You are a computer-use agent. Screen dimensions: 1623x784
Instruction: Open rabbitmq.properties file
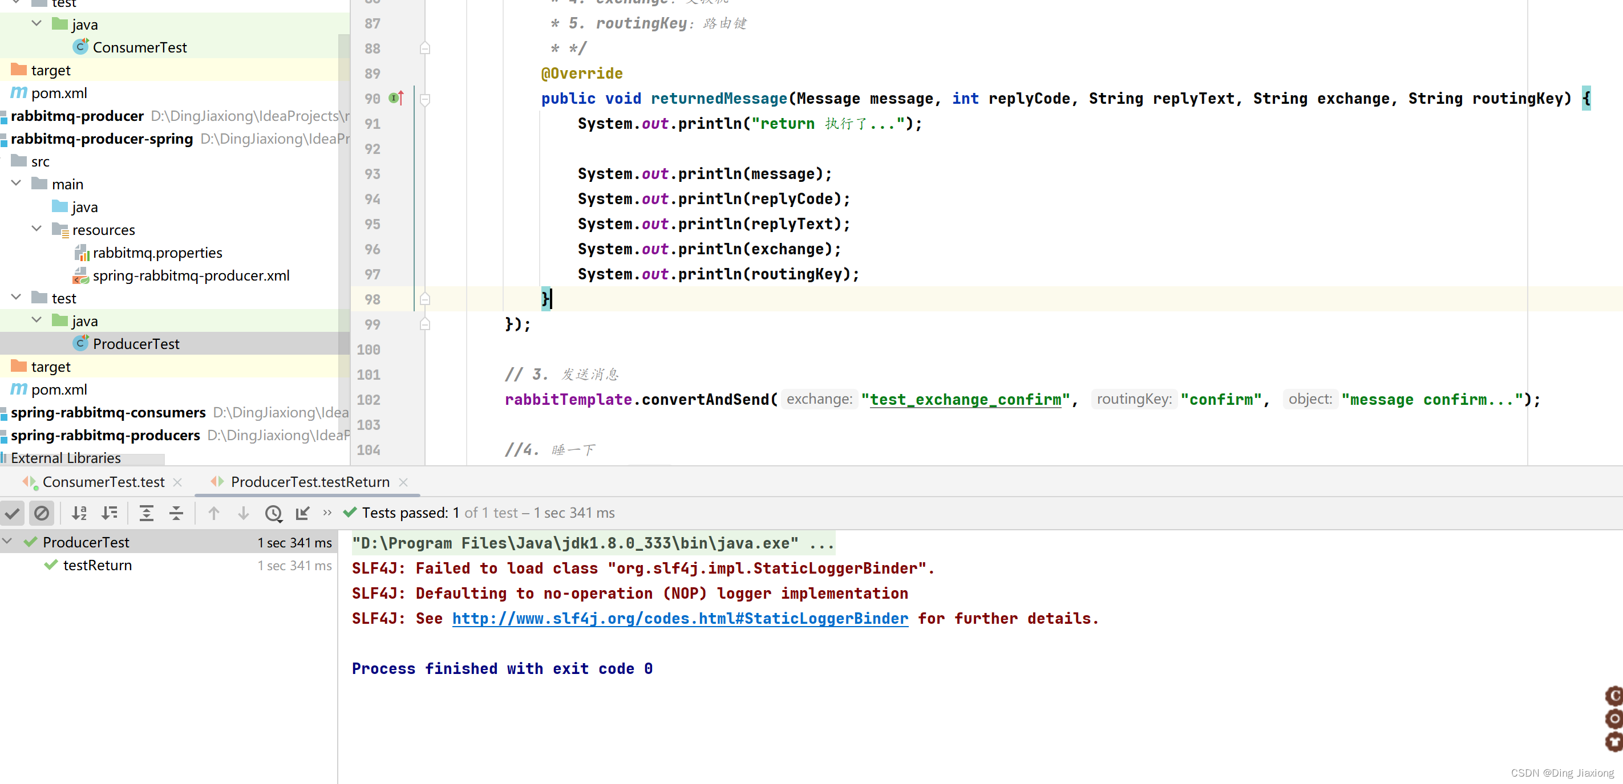click(x=157, y=253)
